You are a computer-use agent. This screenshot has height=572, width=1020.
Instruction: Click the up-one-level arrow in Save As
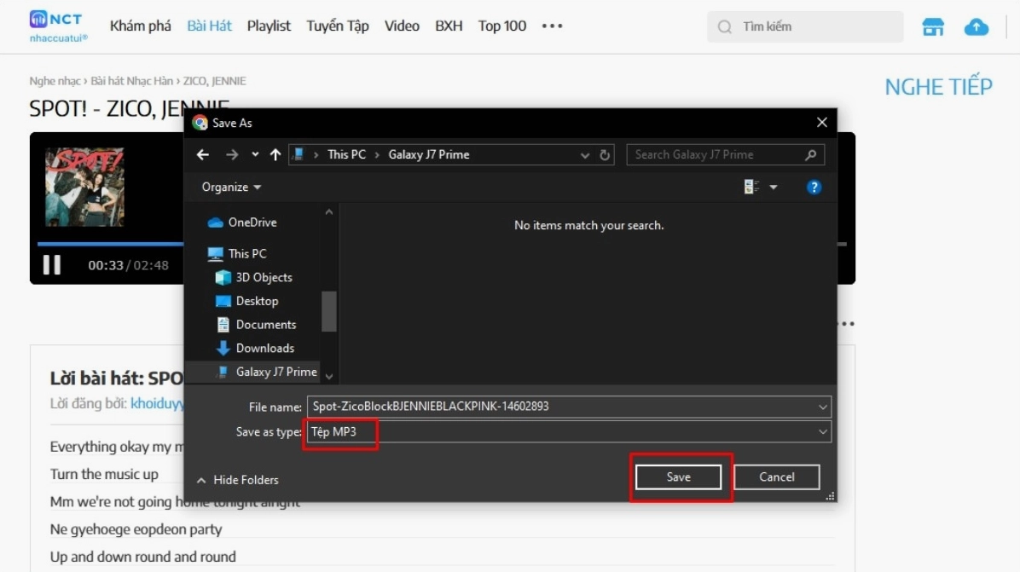pos(275,154)
